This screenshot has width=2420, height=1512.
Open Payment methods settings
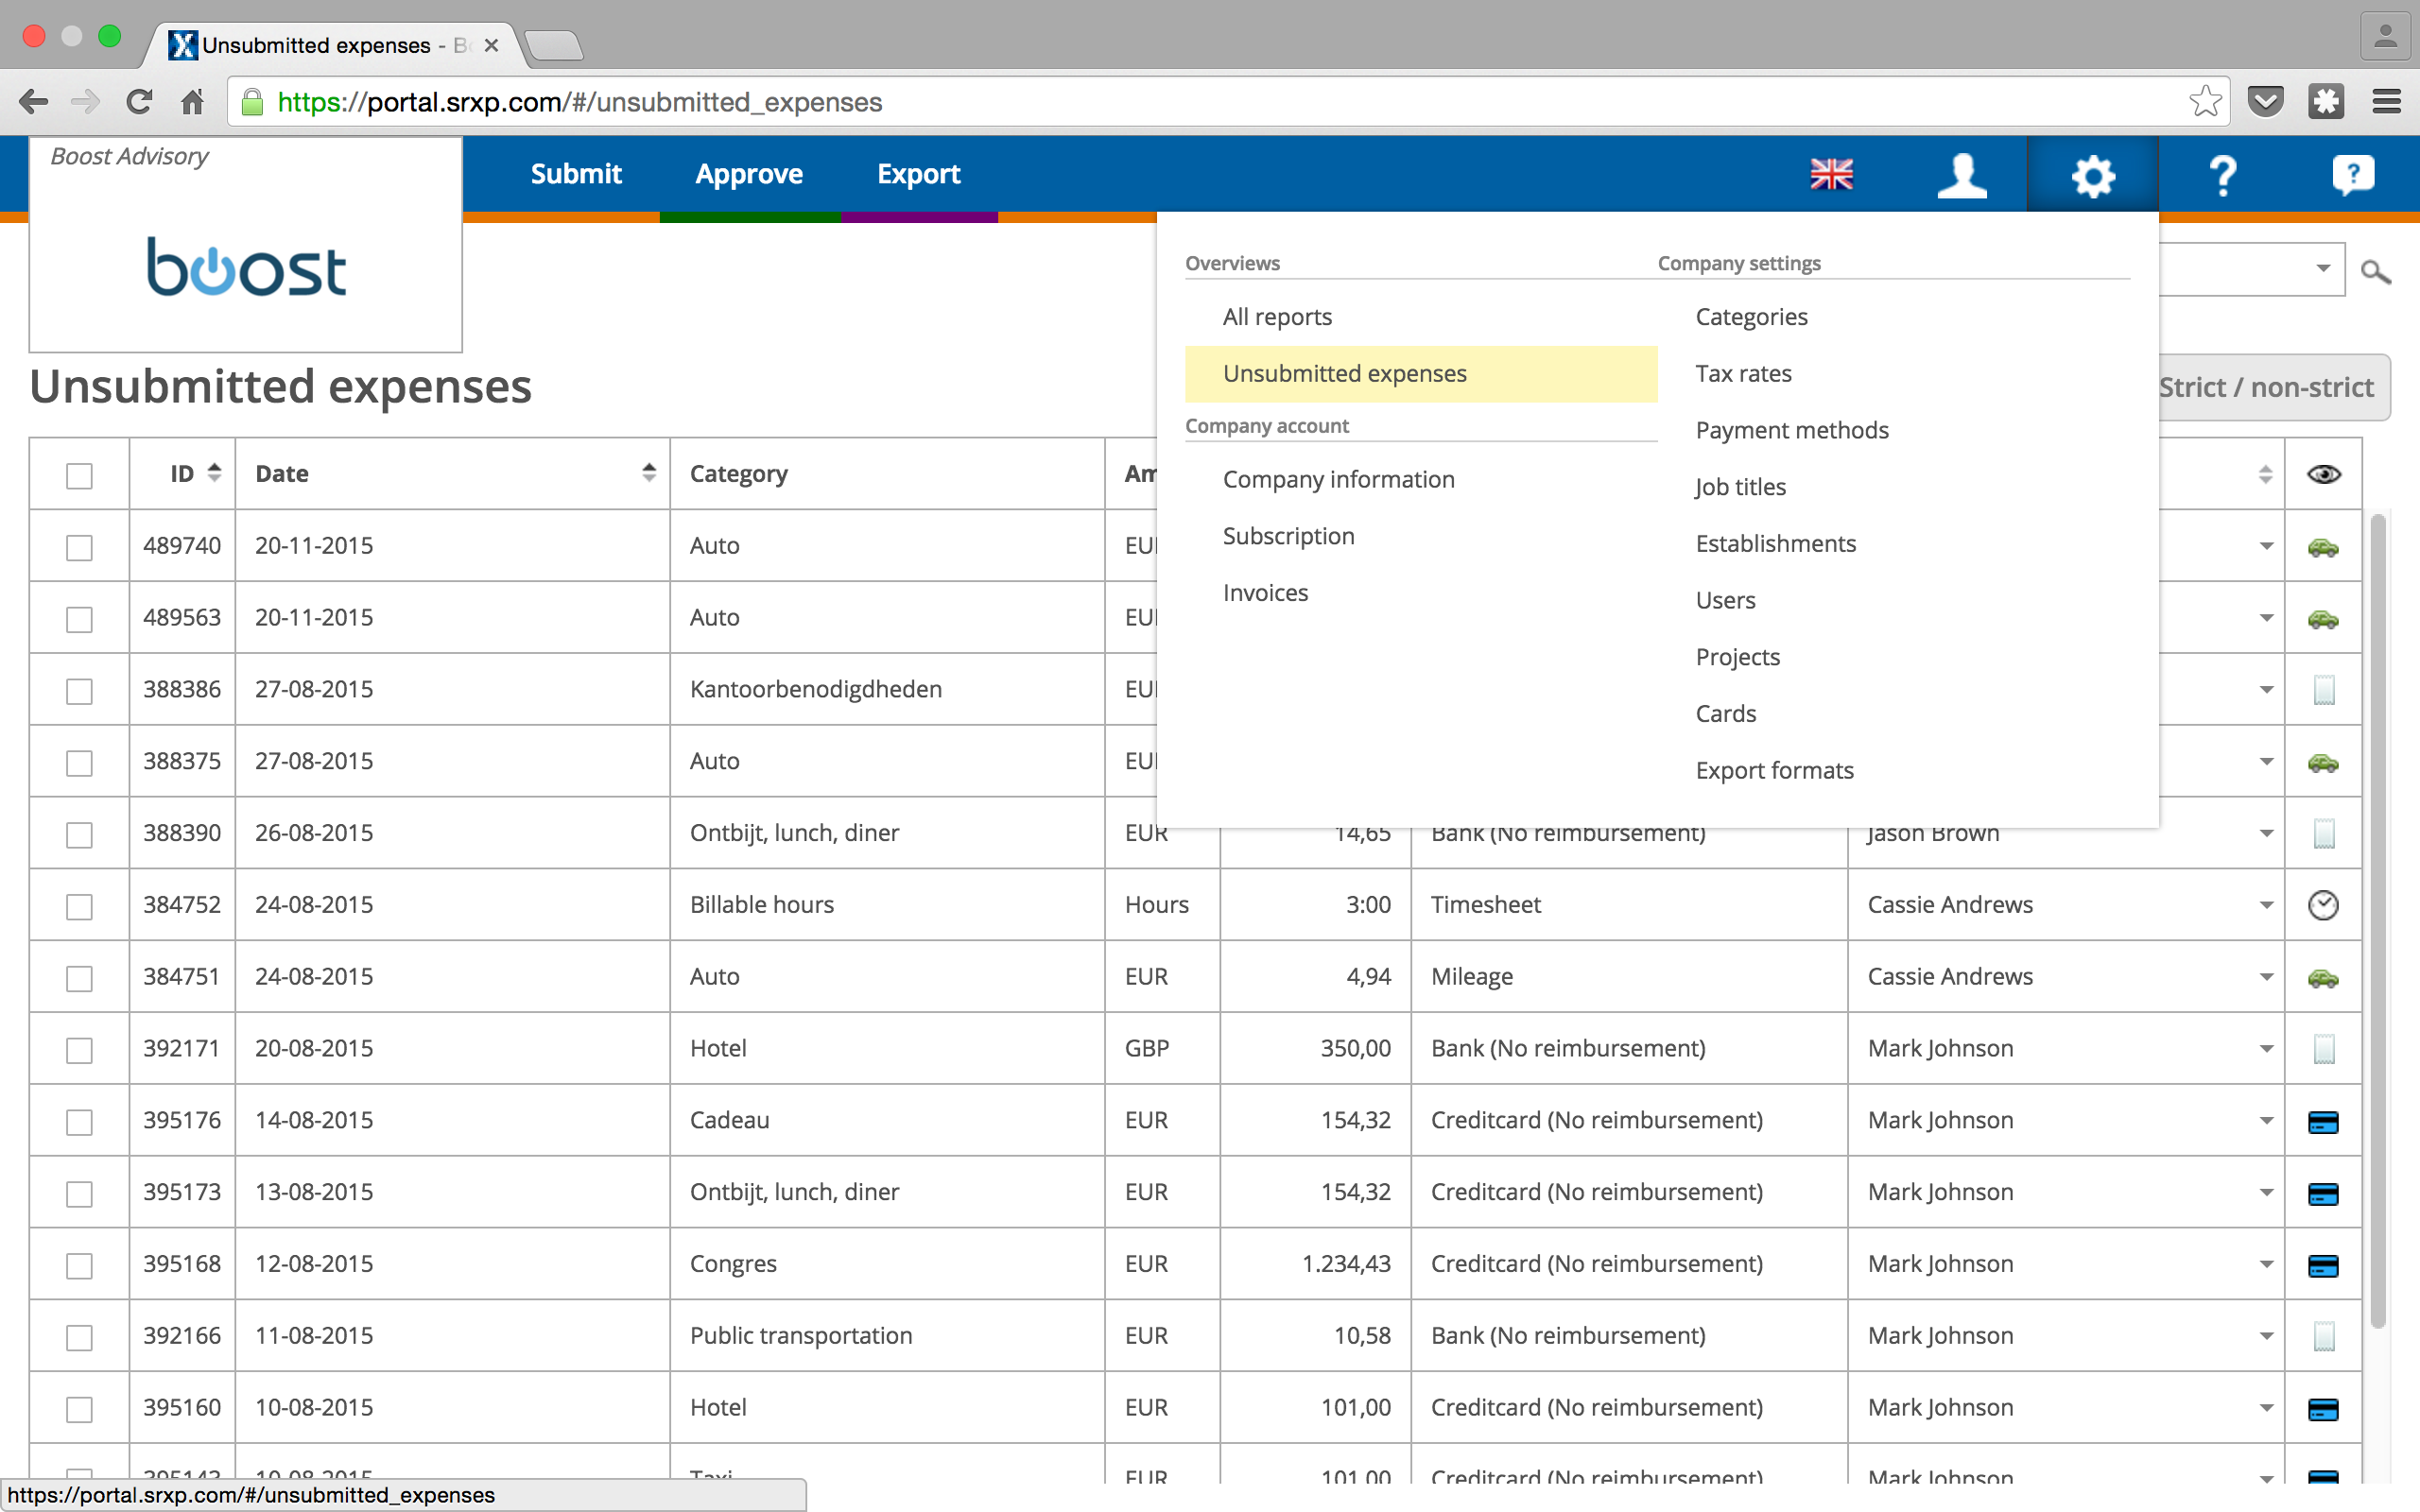coord(1792,431)
